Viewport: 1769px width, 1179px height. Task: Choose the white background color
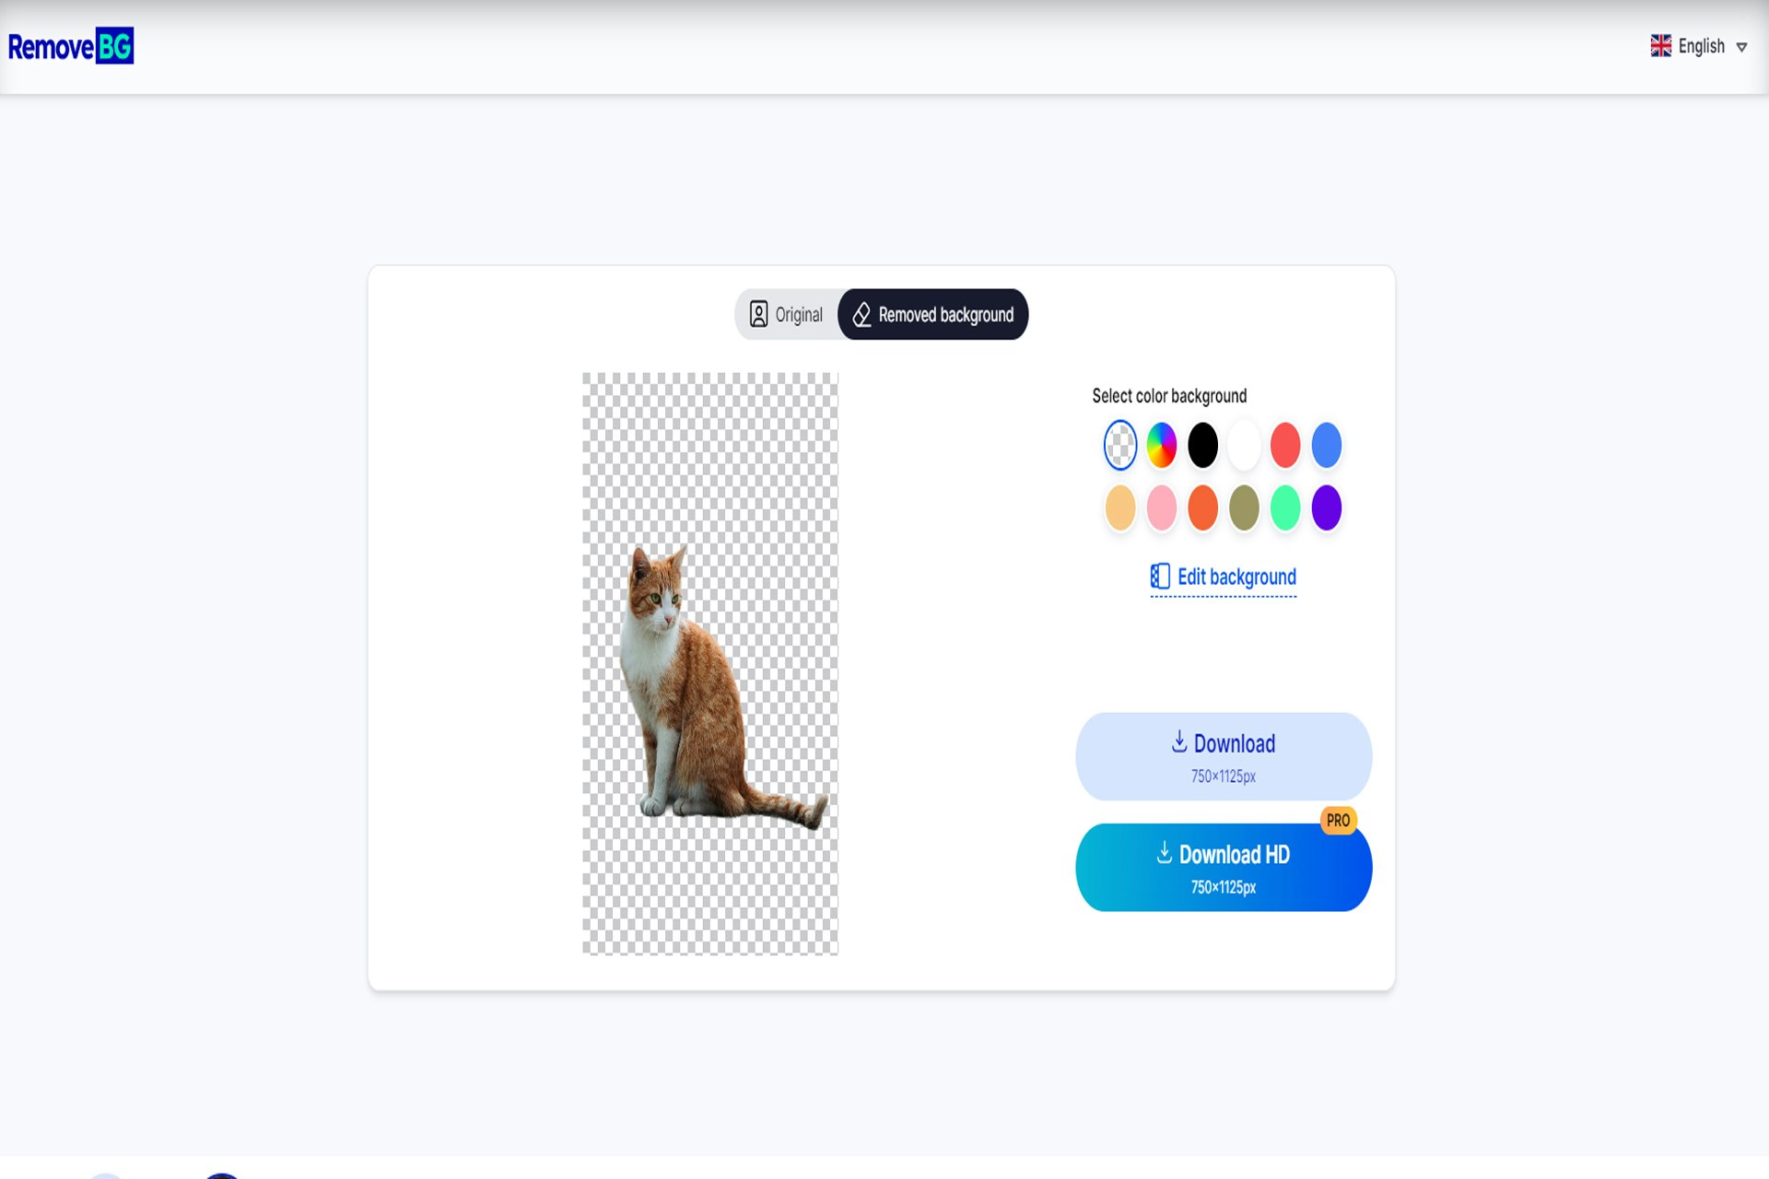pyautogui.click(x=1244, y=446)
